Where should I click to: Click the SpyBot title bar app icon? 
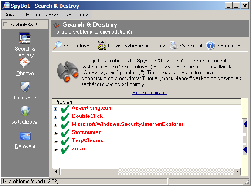(x=6, y=6)
